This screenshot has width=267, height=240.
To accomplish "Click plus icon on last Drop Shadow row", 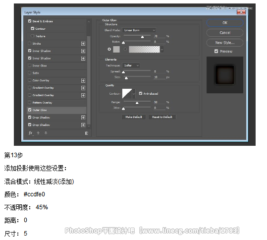I will (x=83, y=125).
